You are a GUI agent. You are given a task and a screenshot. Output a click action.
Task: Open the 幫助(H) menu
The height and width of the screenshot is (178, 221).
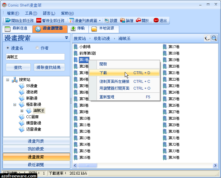(x=67, y=13)
